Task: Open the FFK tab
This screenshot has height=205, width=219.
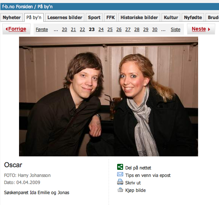Action: (x=110, y=18)
